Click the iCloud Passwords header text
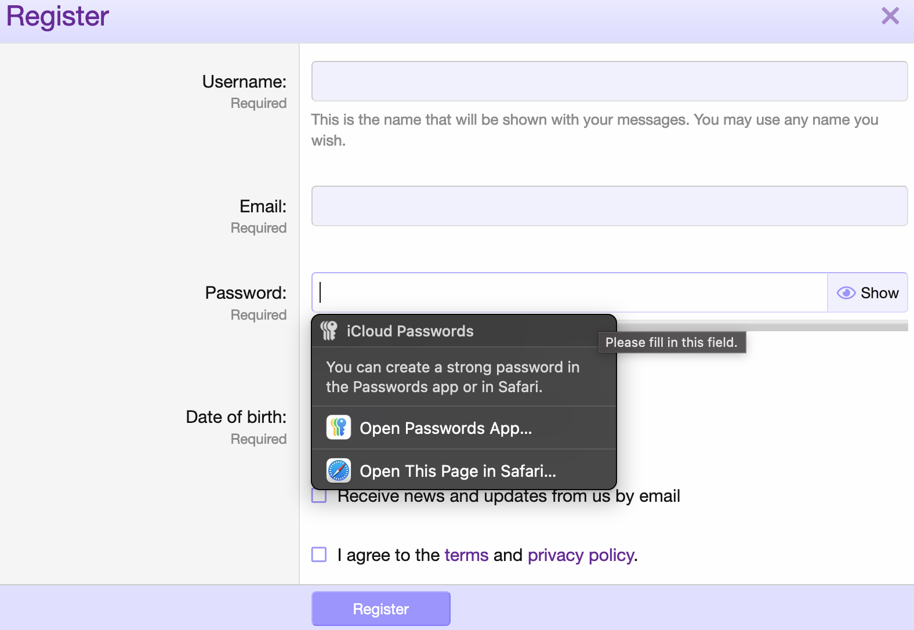 (x=410, y=331)
